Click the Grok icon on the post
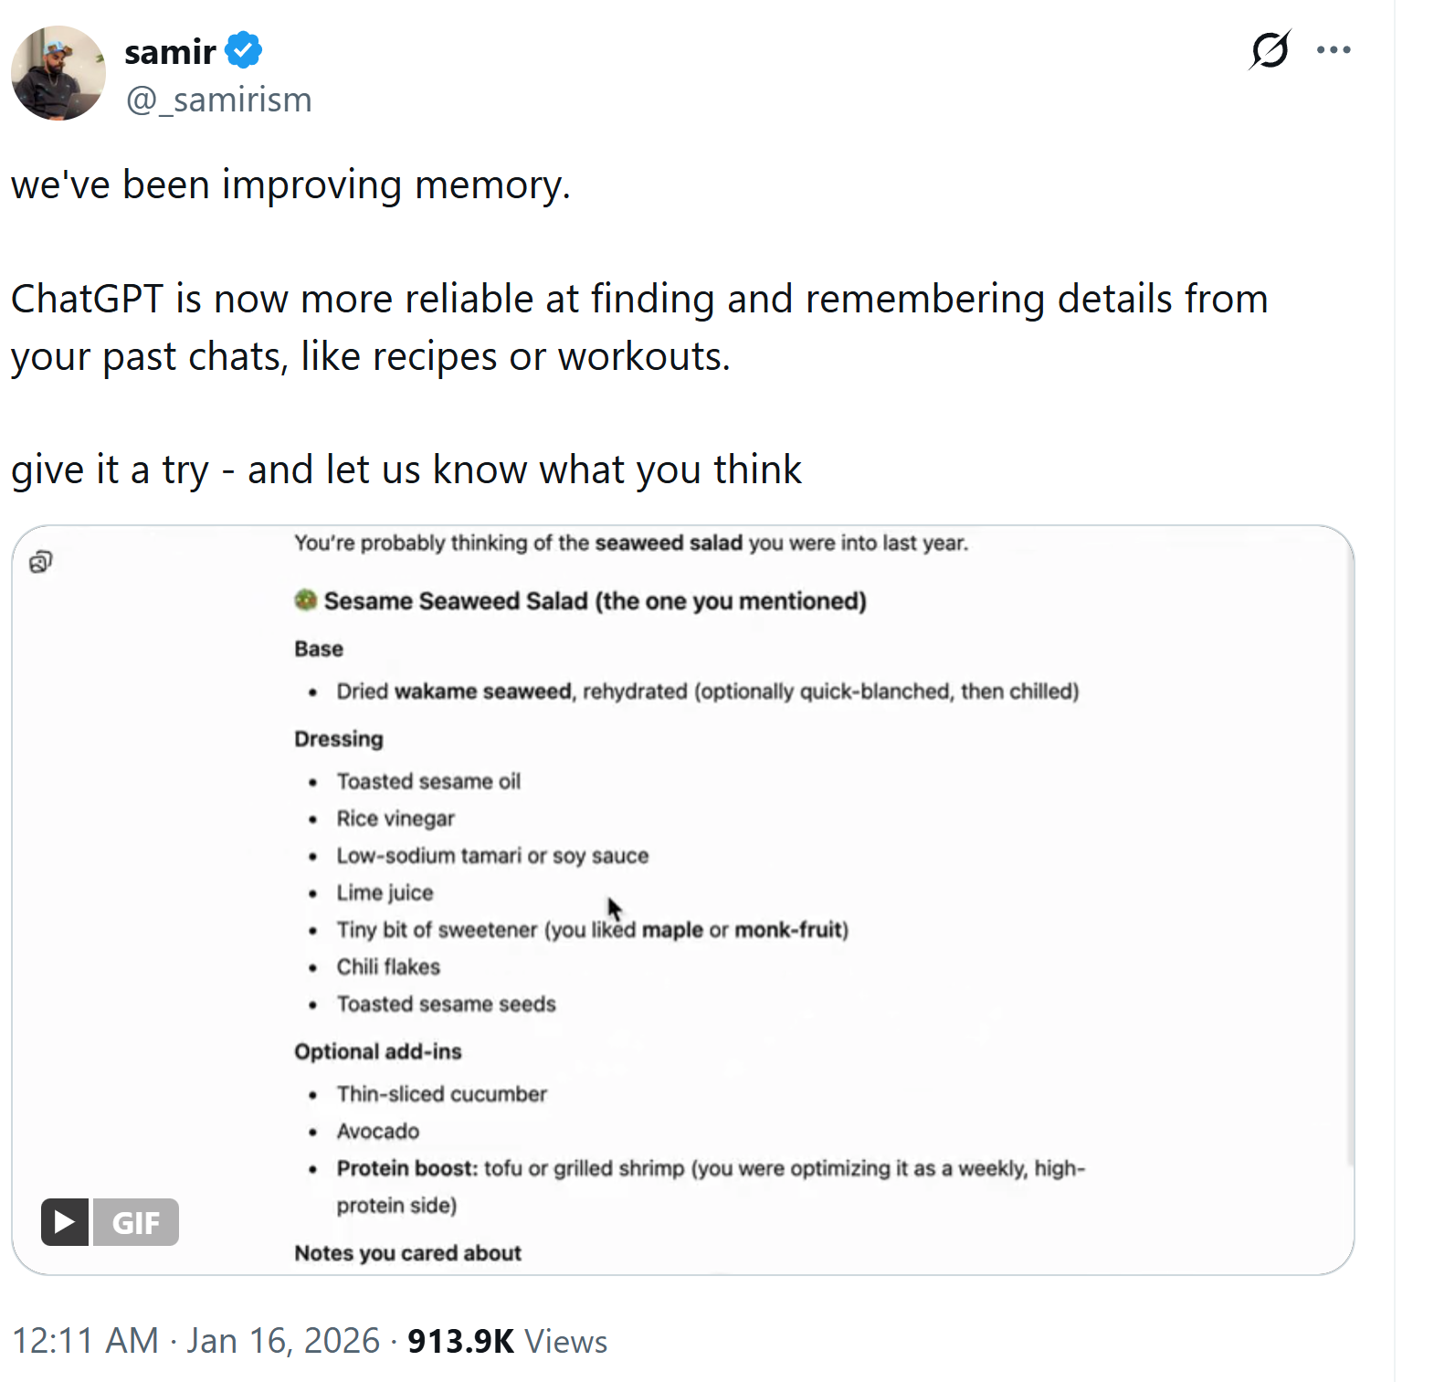This screenshot has height=1382, width=1455. coord(1269,50)
